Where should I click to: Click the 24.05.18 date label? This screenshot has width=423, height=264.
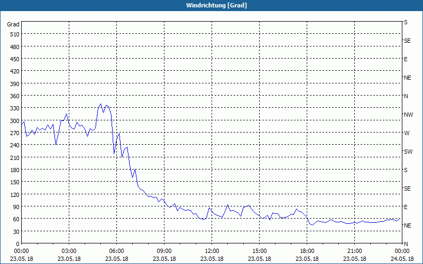tap(402, 259)
